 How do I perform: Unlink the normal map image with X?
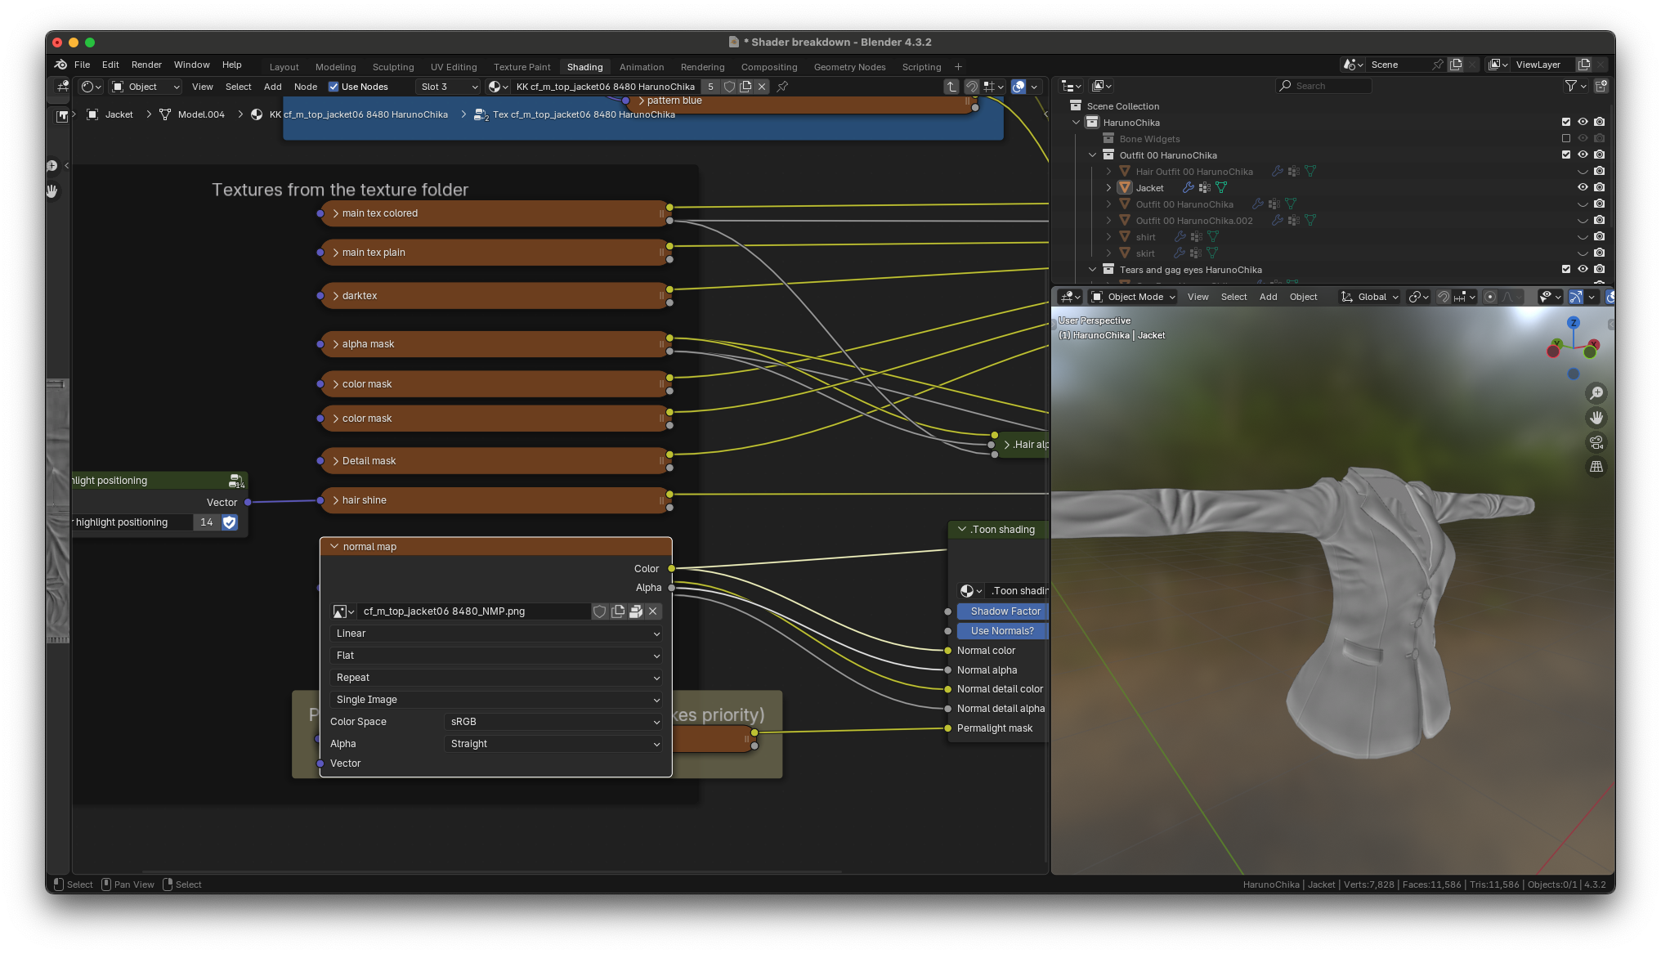[652, 611]
